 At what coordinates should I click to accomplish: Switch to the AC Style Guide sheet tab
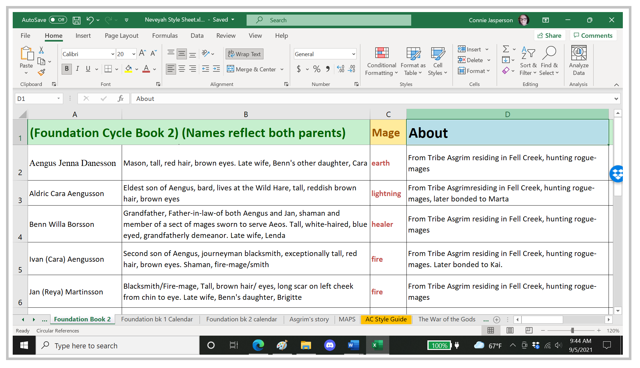pyautogui.click(x=386, y=319)
